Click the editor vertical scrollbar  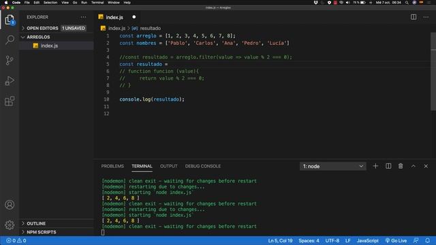pos(433,71)
